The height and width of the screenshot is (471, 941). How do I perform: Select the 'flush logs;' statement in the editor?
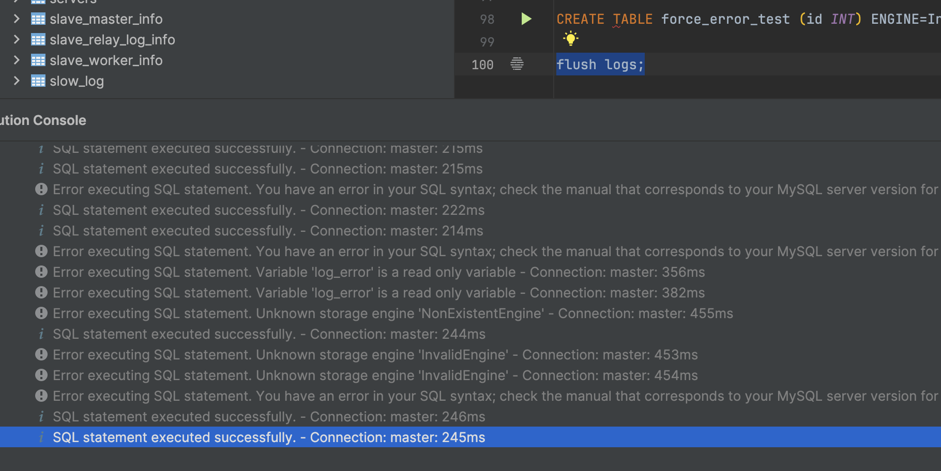click(600, 65)
